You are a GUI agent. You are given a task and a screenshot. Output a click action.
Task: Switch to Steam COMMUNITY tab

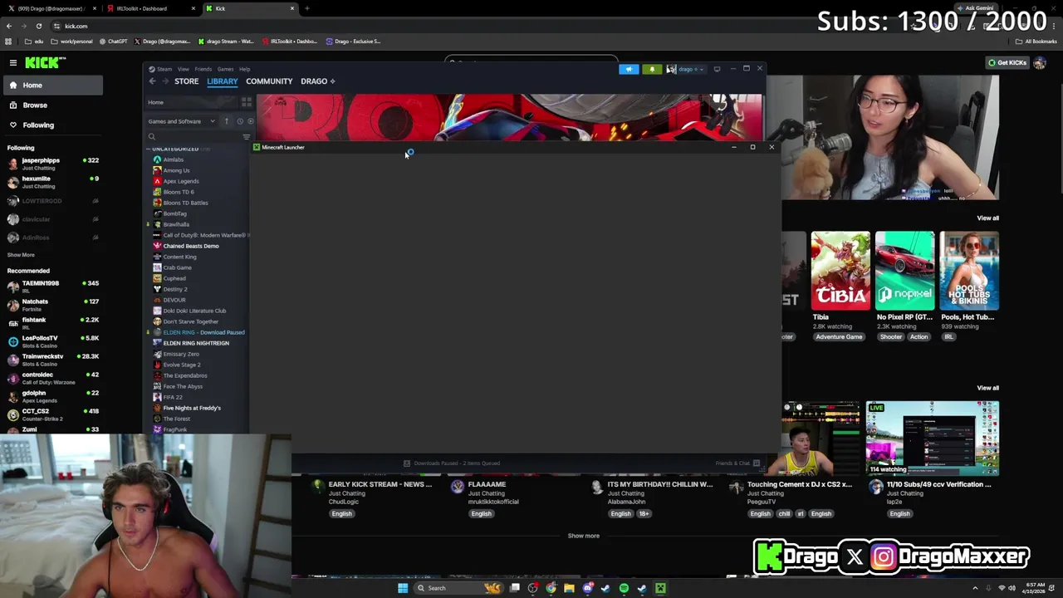pyautogui.click(x=269, y=81)
